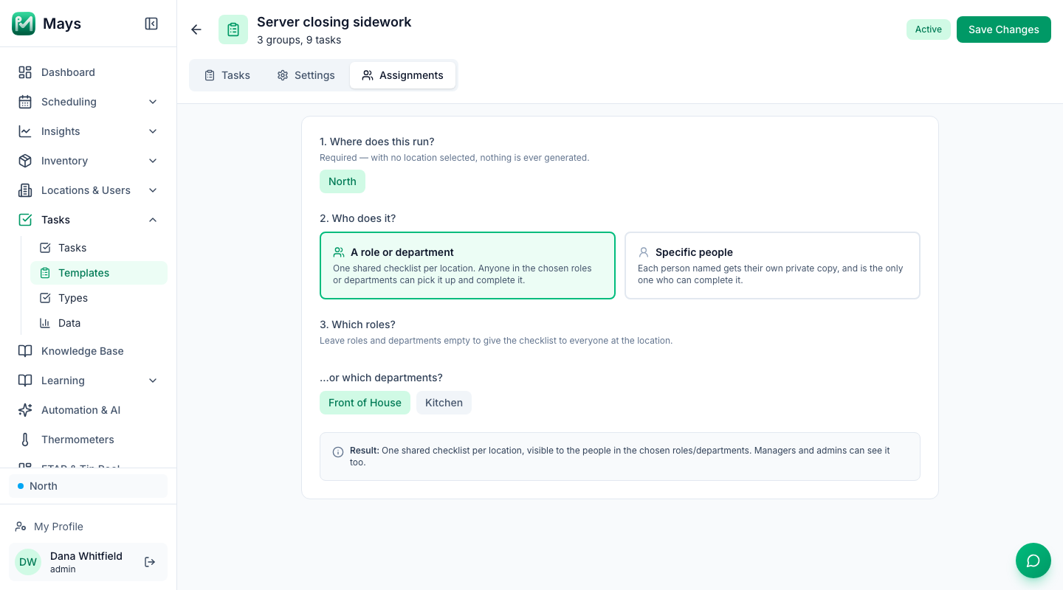This screenshot has height=590, width=1063.
Task: Click the Mays logo icon
Action: (24, 24)
